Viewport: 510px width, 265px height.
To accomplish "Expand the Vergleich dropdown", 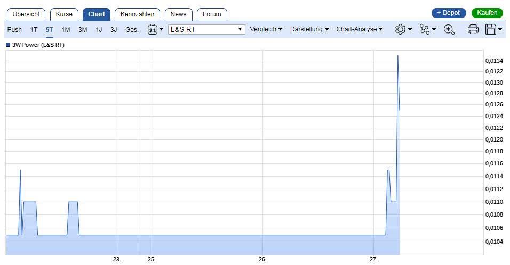I will [266, 30].
